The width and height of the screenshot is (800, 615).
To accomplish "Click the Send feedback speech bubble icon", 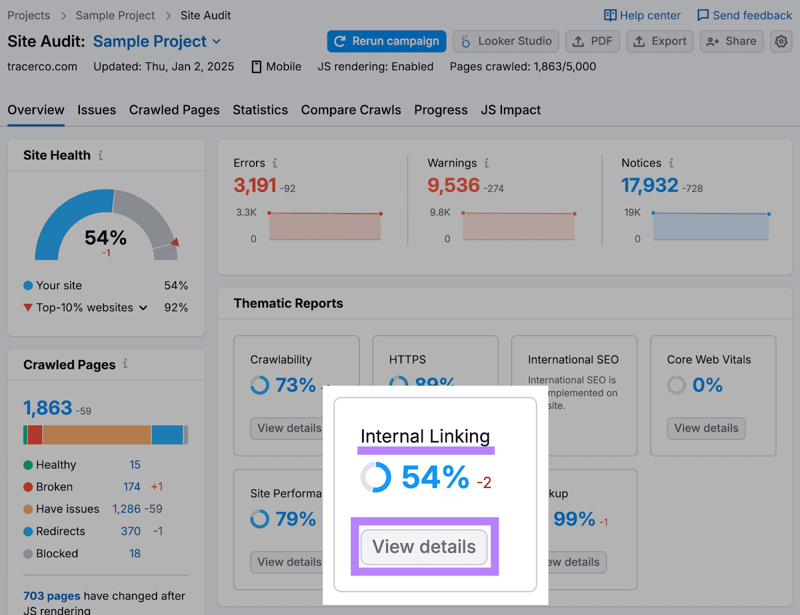I will 703,15.
